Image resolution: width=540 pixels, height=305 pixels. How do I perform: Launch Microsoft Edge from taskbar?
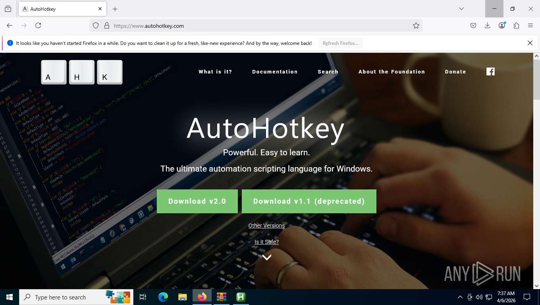163,297
